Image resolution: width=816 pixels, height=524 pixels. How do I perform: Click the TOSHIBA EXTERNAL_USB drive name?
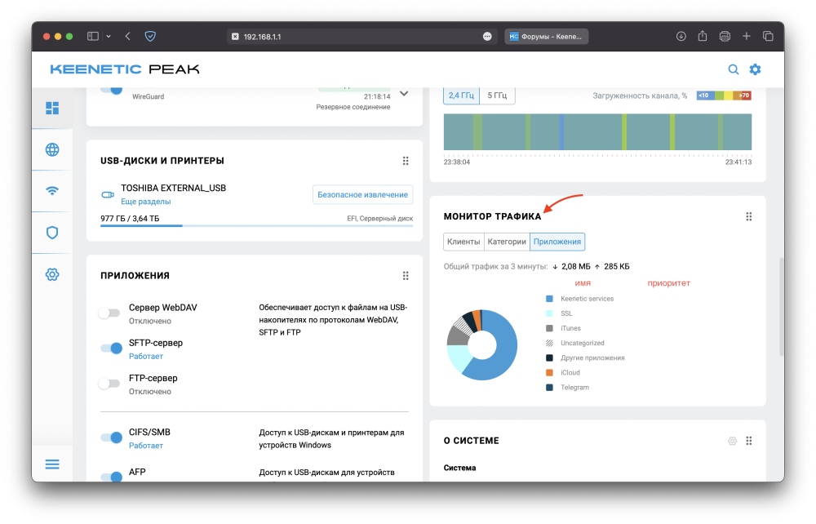coord(173,188)
